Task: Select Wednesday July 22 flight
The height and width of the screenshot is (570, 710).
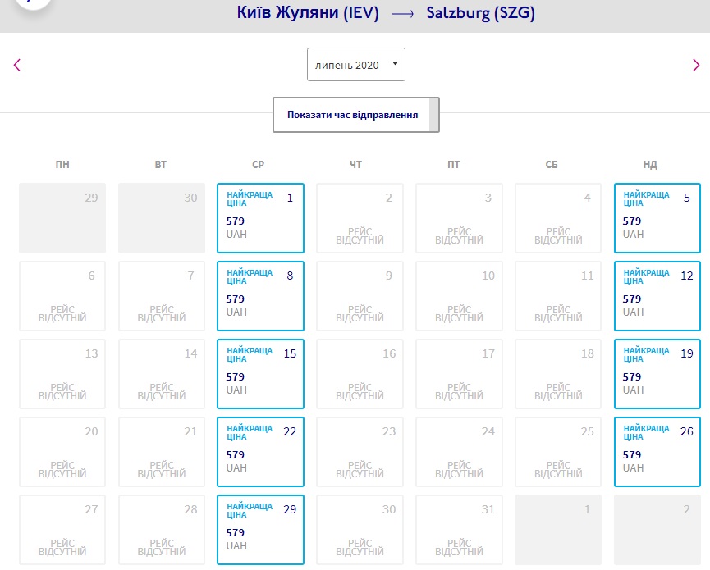Action: [260, 451]
